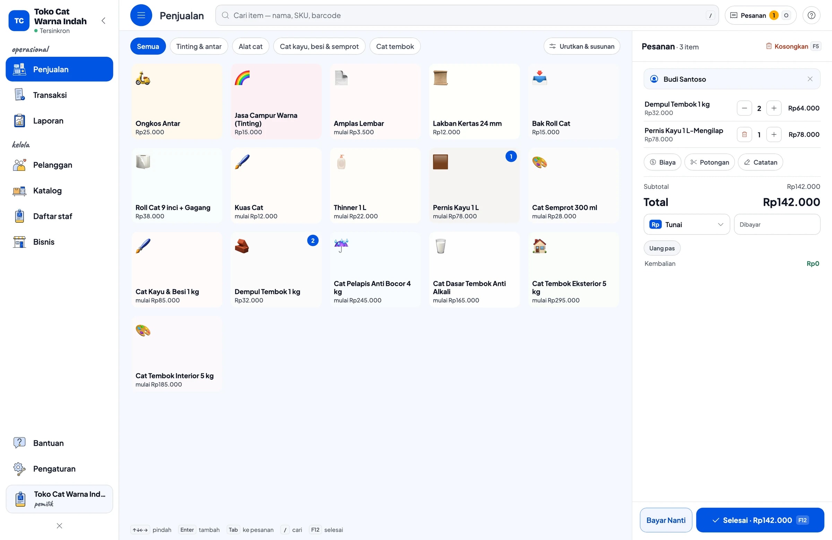
Task: Add Cat Semprot 300 ml product tile
Action: tap(573, 185)
